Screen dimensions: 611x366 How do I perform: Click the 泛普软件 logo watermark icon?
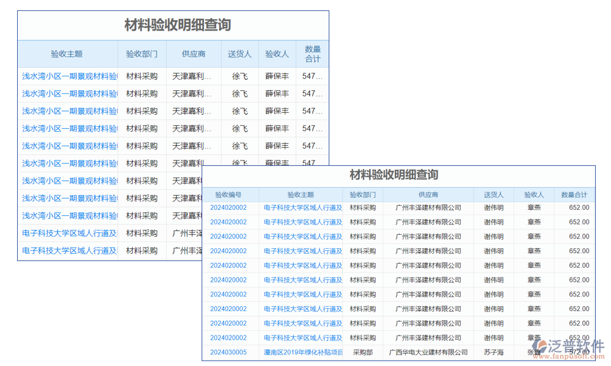point(538,345)
